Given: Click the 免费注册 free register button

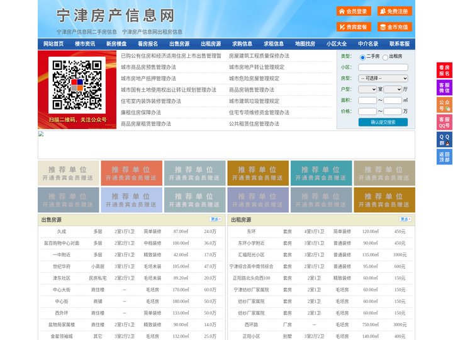Looking at the screenshot, I should pos(394,11).
